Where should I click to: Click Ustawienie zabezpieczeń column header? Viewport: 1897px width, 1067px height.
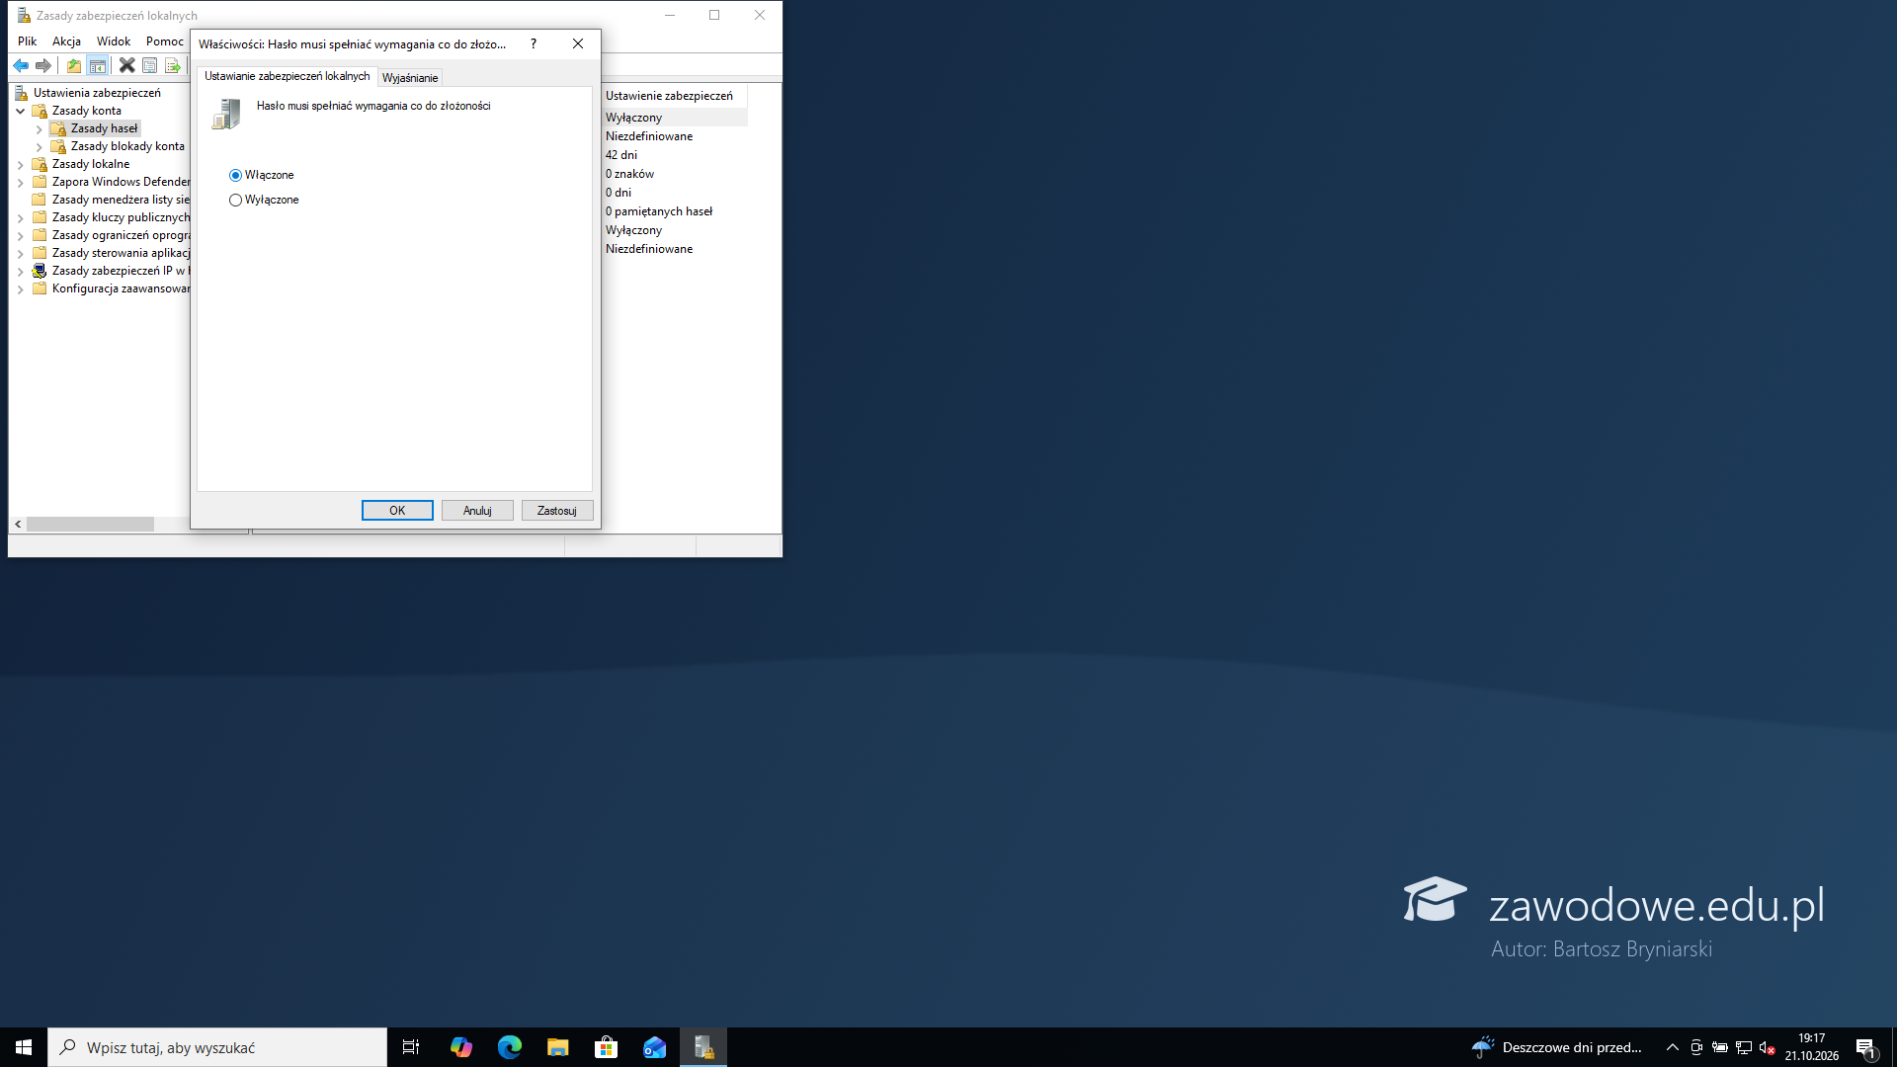pyautogui.click(x=674, y=96)
